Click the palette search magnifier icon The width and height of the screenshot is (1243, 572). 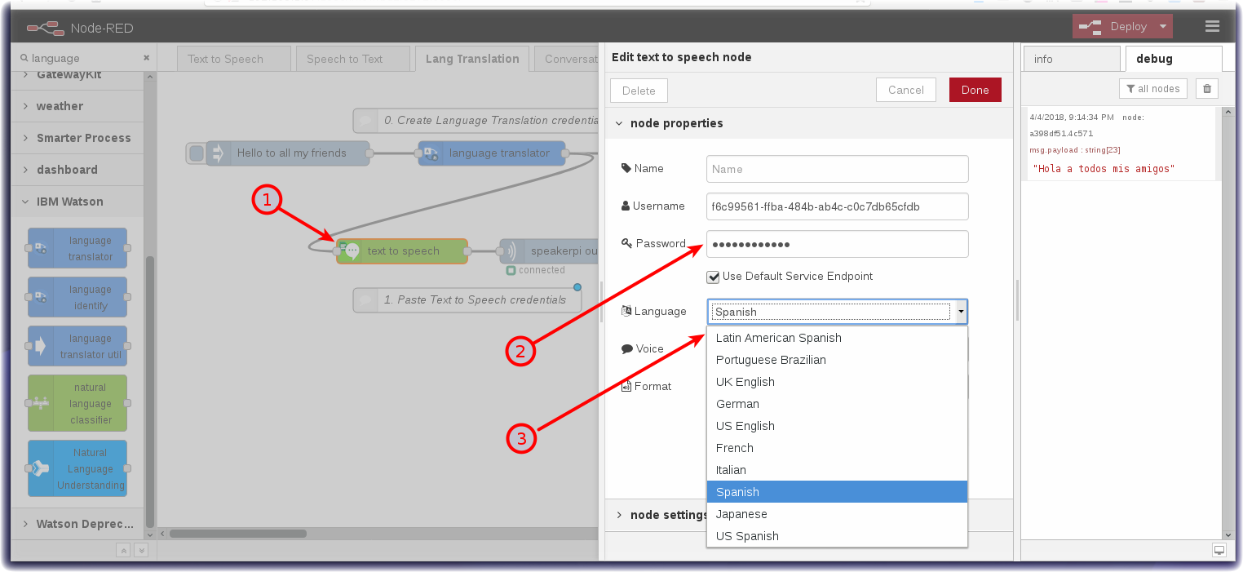tap(24, 58)
